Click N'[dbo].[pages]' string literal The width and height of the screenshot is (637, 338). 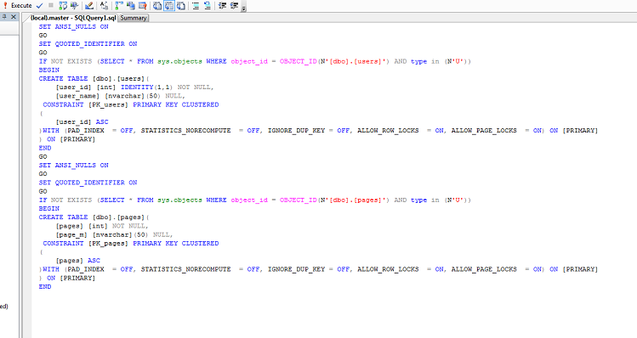point(353,200)
